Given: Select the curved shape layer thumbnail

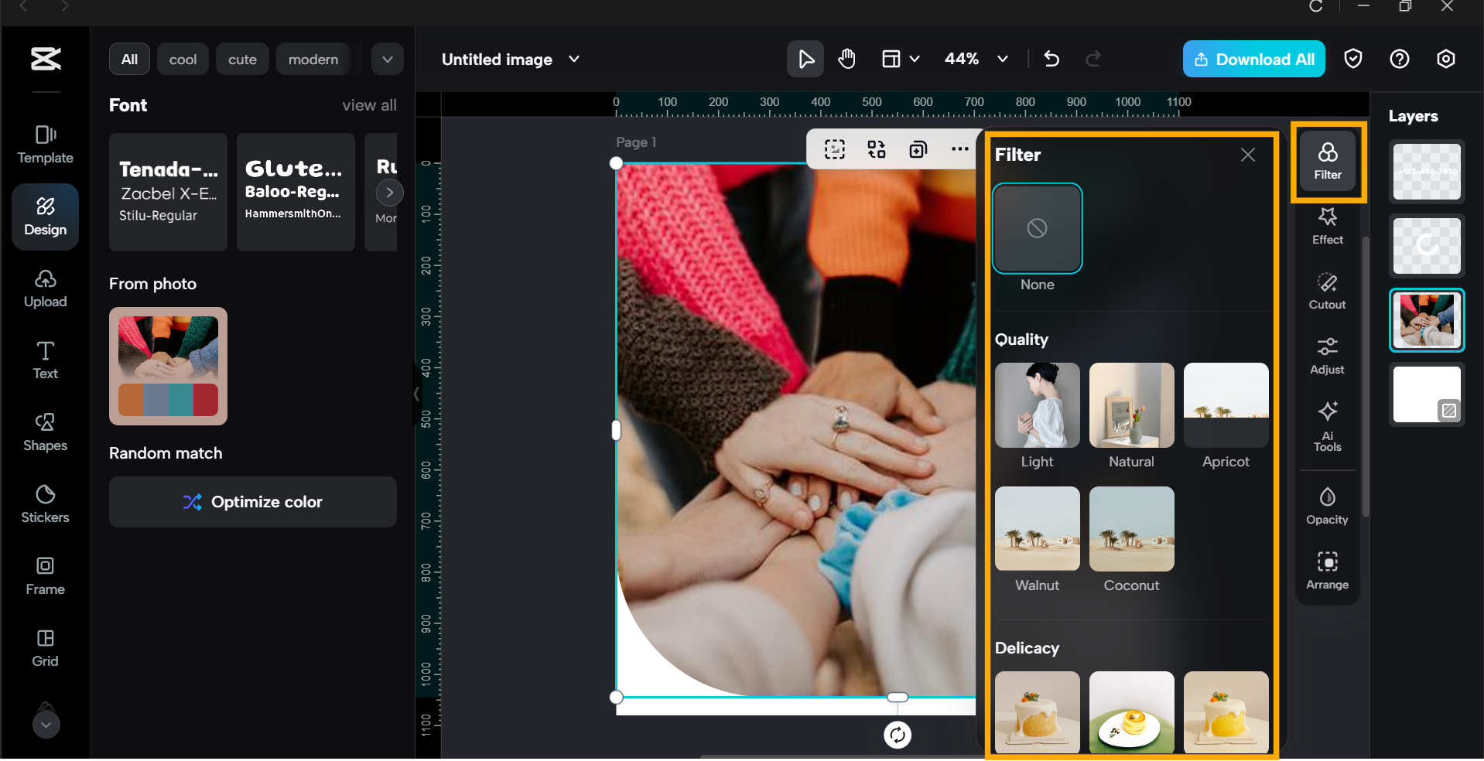Looking at the screenshot, I should (x=1427, y=246).
